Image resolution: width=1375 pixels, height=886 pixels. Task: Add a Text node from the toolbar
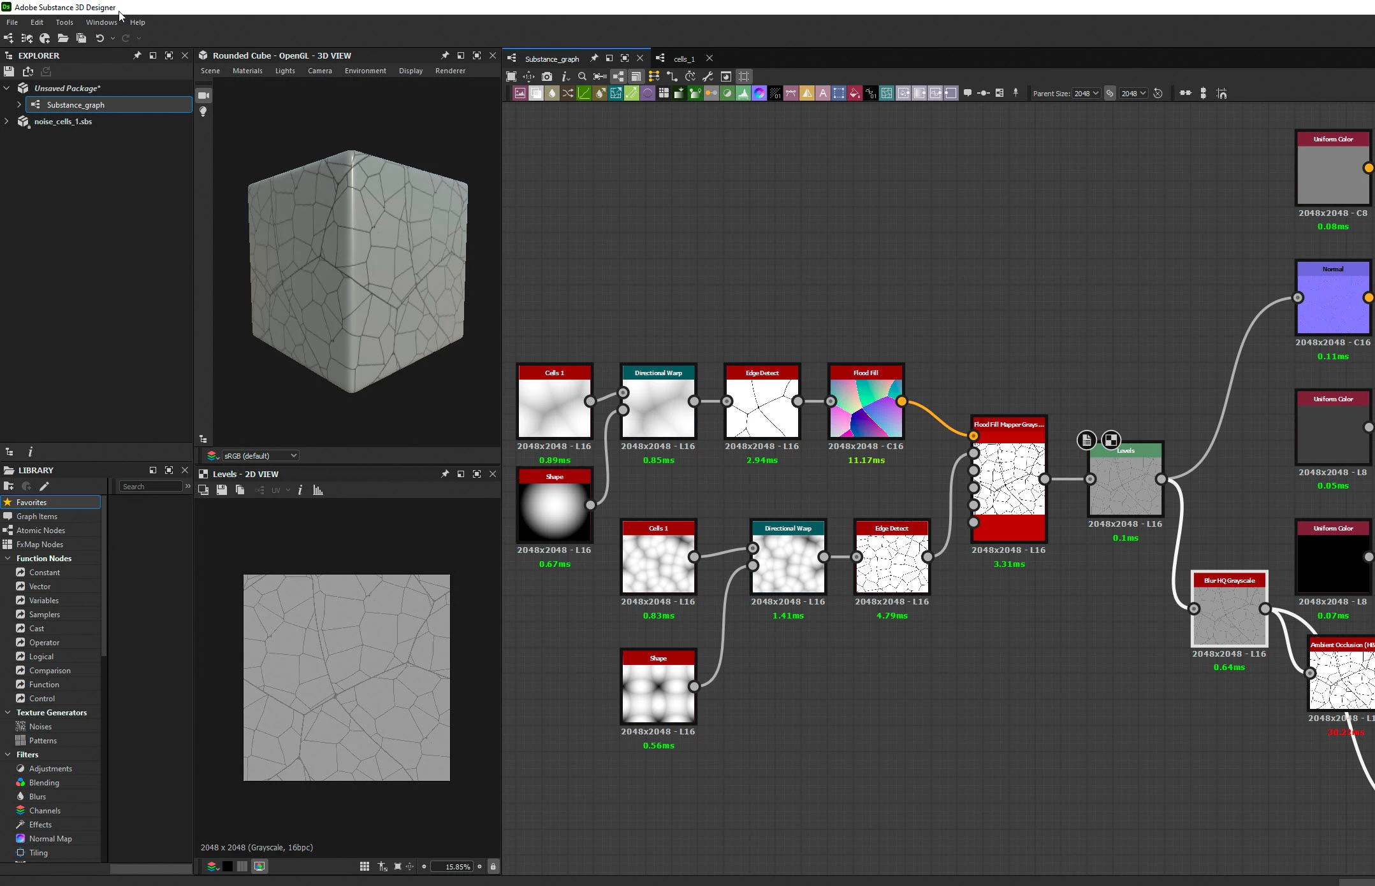click(x=822, y=94)
